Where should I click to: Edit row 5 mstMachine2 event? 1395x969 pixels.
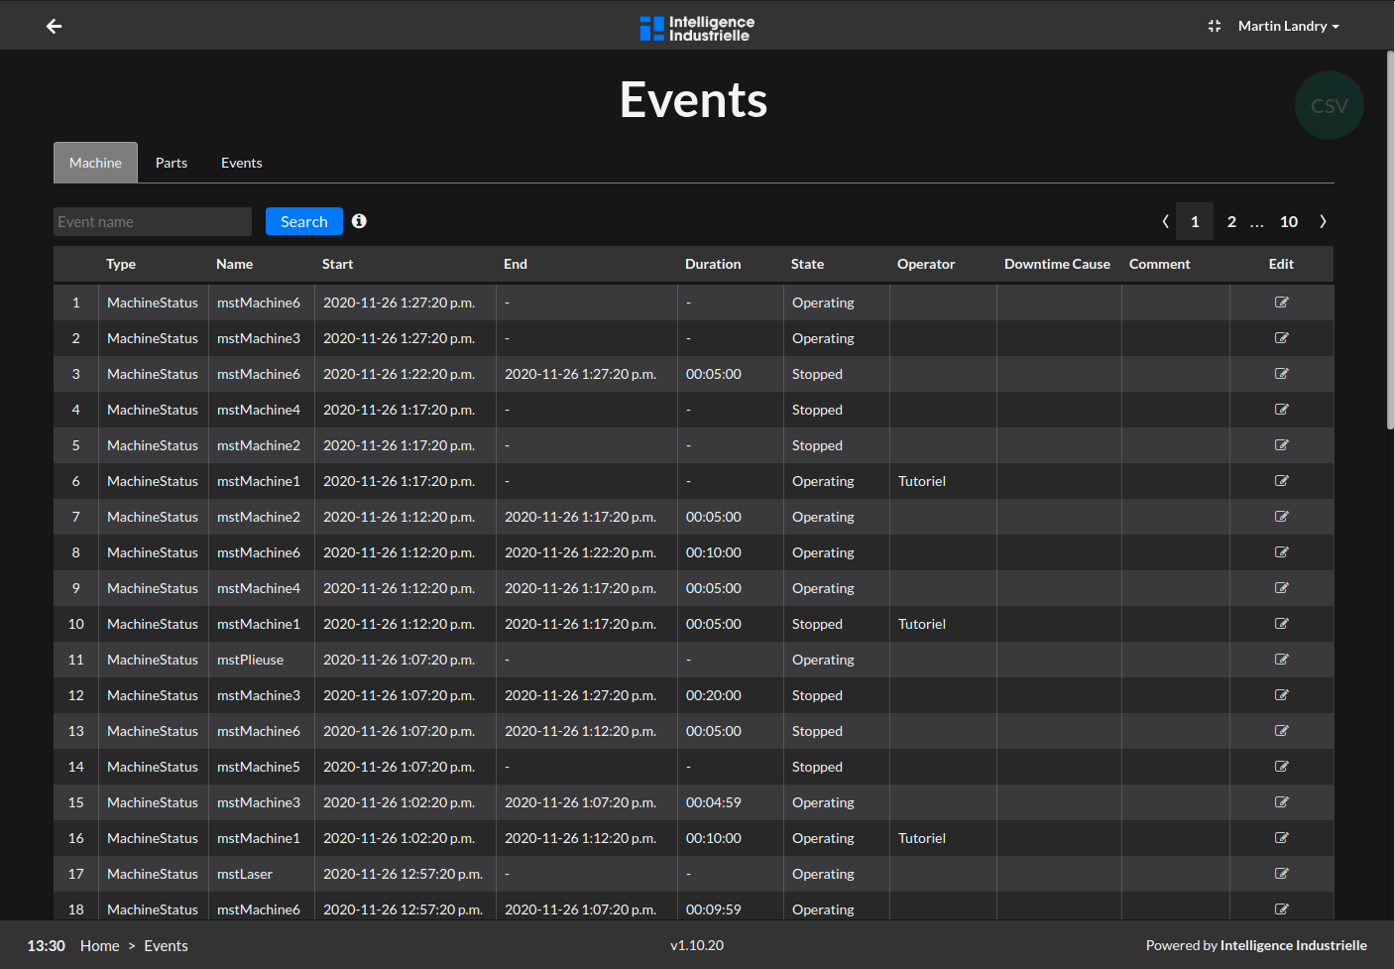click(x=1281, y=445)
